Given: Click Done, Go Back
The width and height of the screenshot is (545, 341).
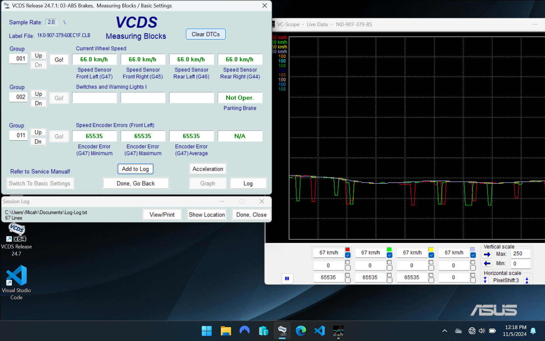Looking at the screenshot, I should point(136,183).
